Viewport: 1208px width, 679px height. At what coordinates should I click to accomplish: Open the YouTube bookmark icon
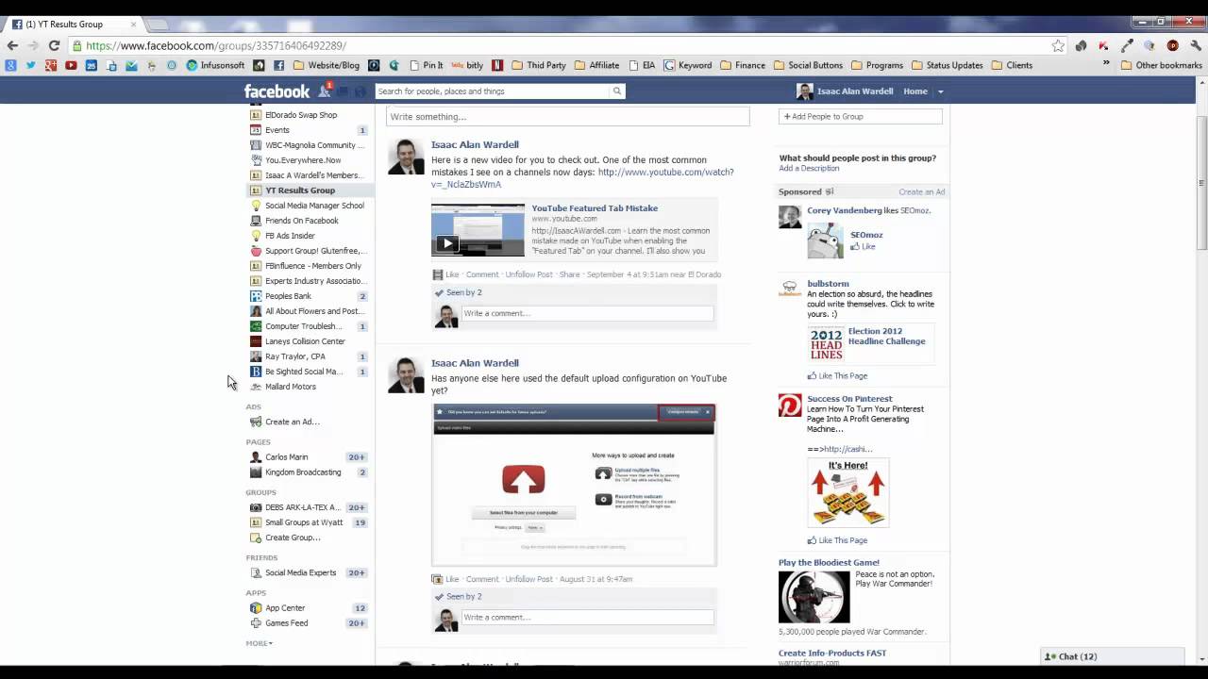(71, 65)
